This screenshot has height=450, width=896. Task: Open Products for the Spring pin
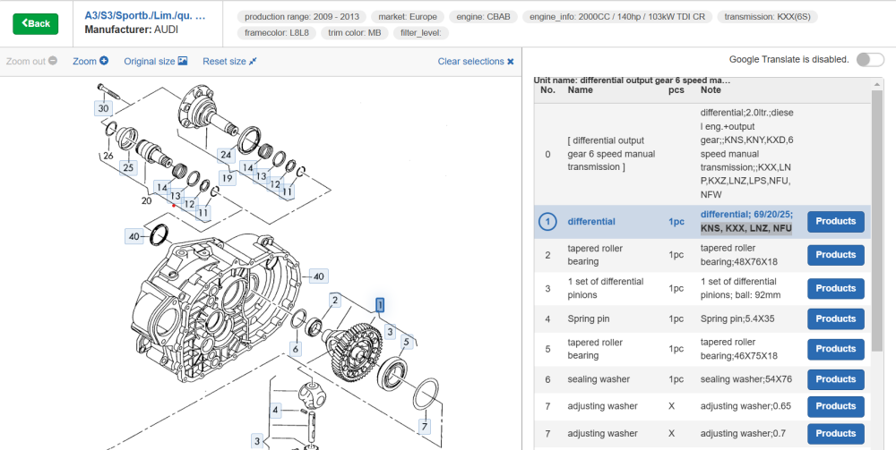click(x=835, y=318)
